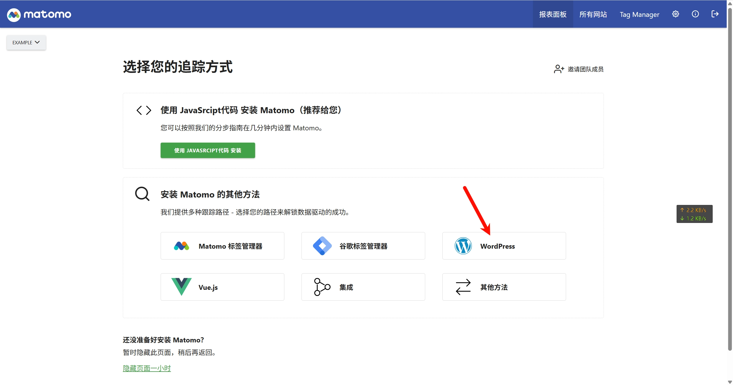733x385 pixels.
Task: Click description 您可以按照我们的分步指南
Action: (241, 128)
